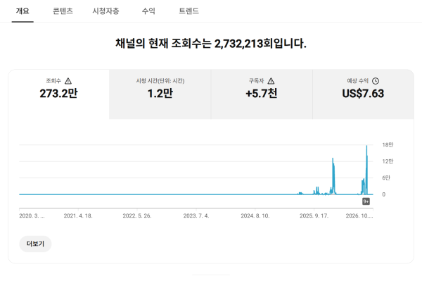Open the 수익 tab
This screenshot has height=281, width=422.
148,11
